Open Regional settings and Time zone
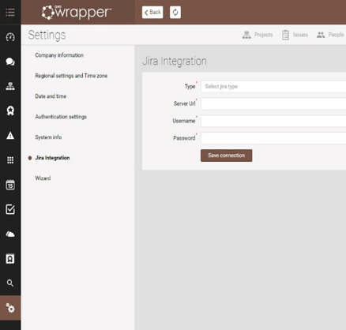 [71, 76]
